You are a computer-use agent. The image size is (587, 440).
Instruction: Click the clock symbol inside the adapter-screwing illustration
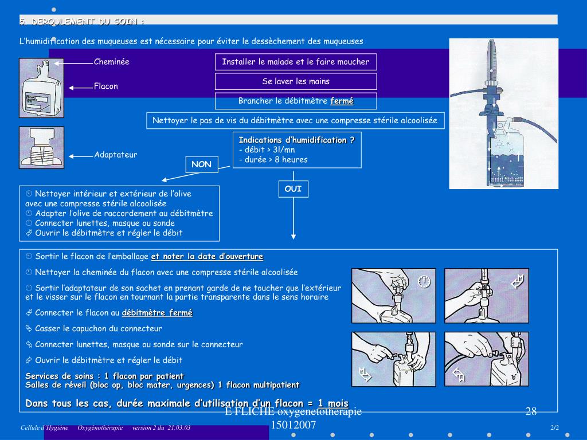point(424,281)
